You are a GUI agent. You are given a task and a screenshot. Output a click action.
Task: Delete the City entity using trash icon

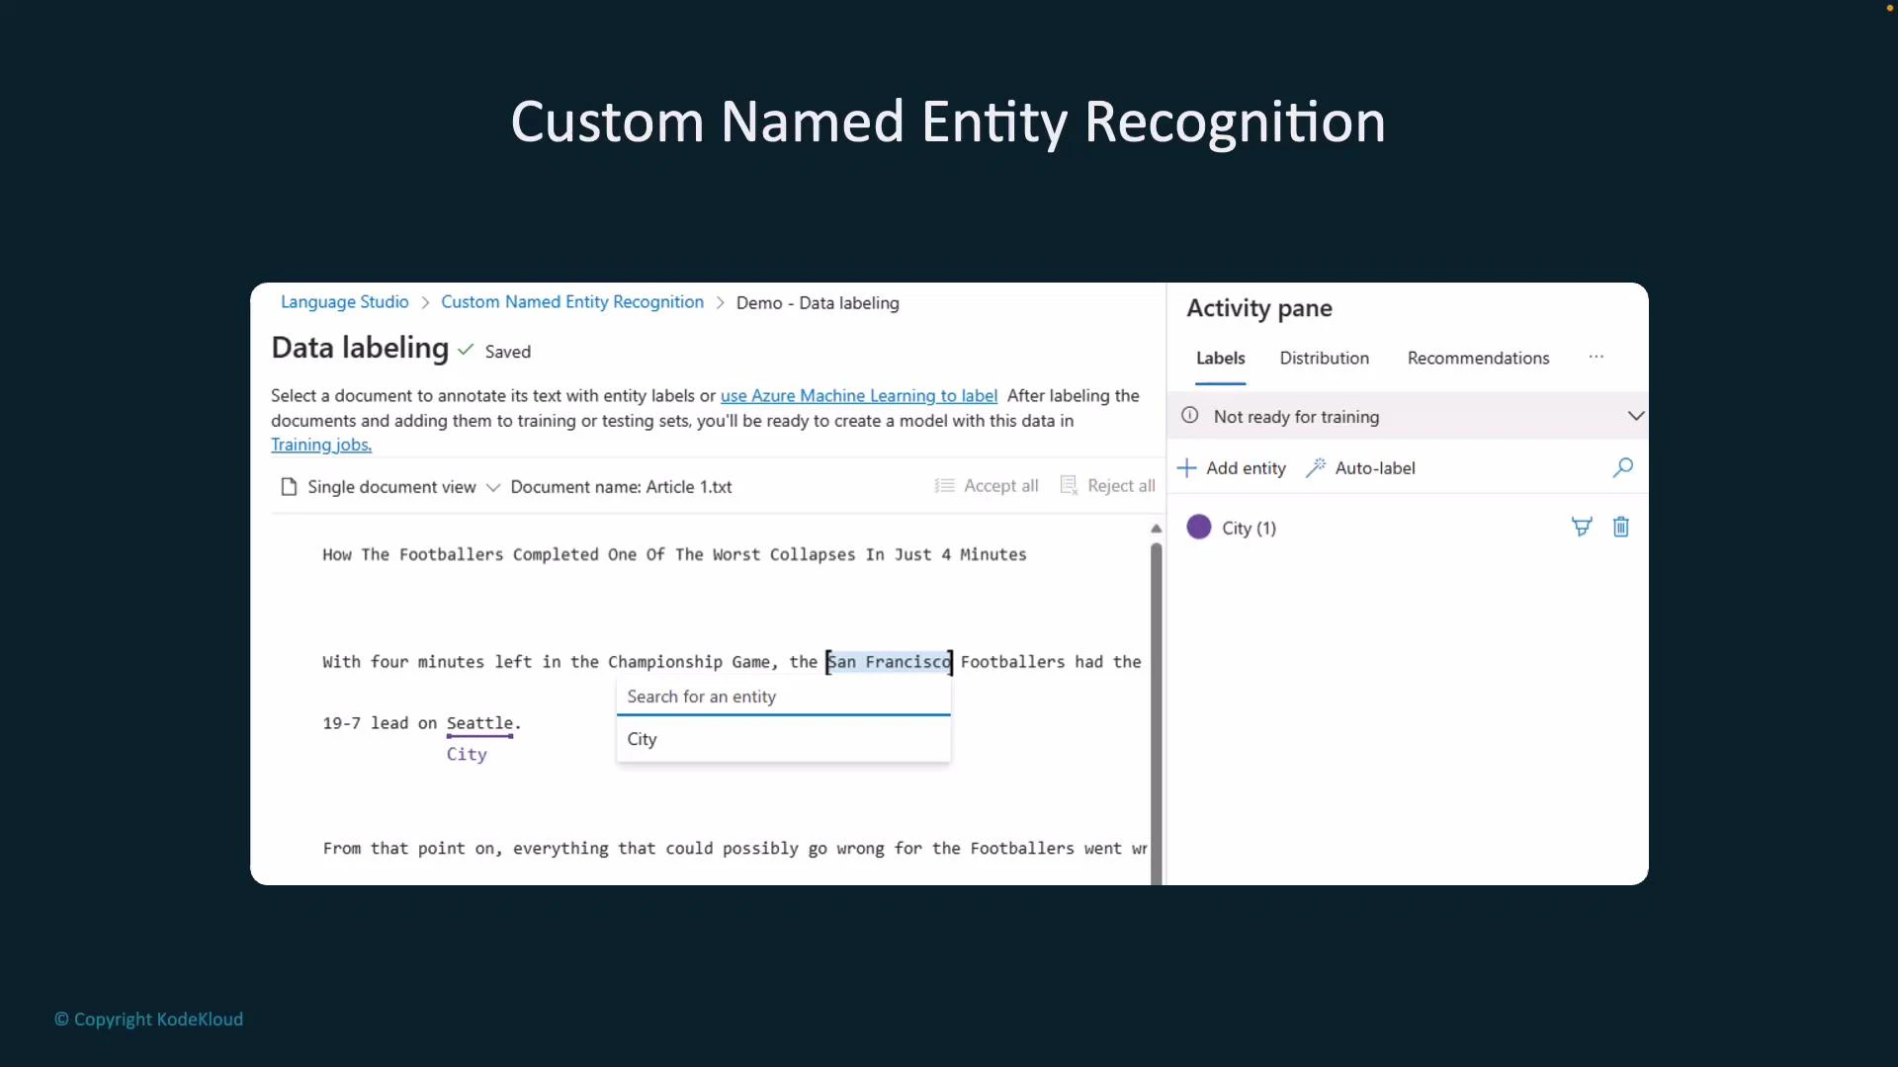tap(1620, 527)
